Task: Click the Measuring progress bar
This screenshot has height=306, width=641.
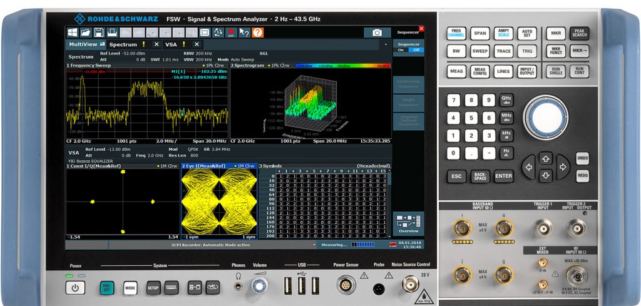Action: [x=362, y=245]
